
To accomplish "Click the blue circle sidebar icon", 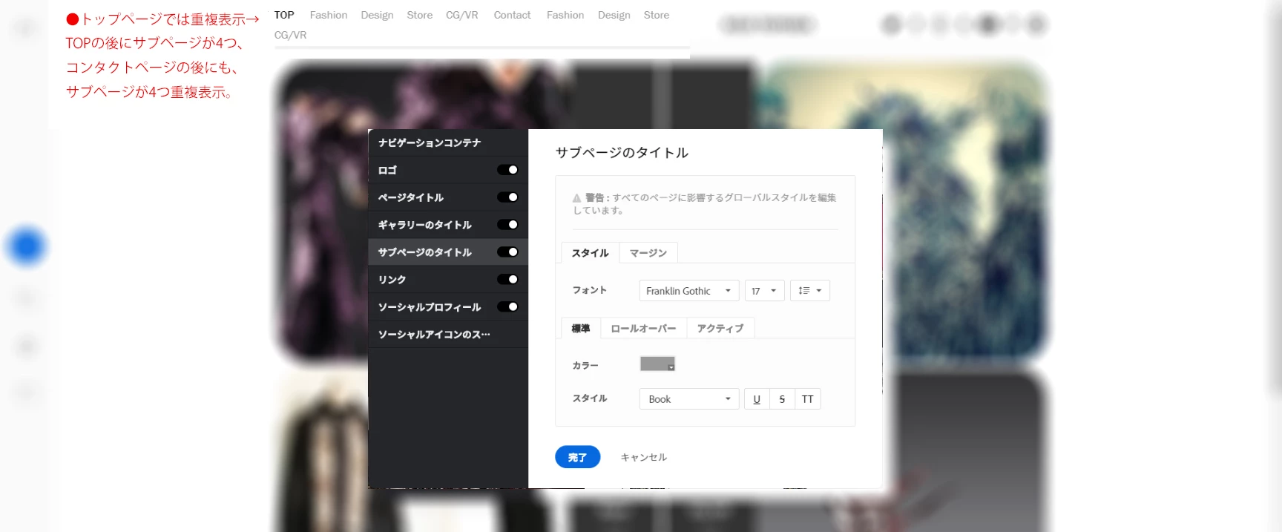I will [x=27, y=246].
